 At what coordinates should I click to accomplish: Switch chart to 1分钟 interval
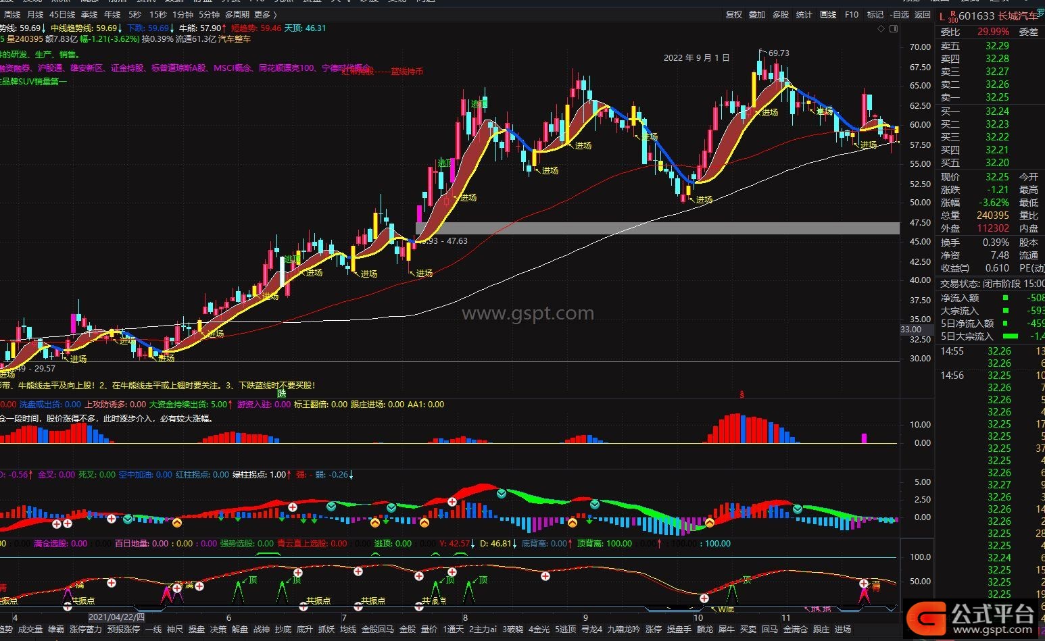[x=183, y=14]
